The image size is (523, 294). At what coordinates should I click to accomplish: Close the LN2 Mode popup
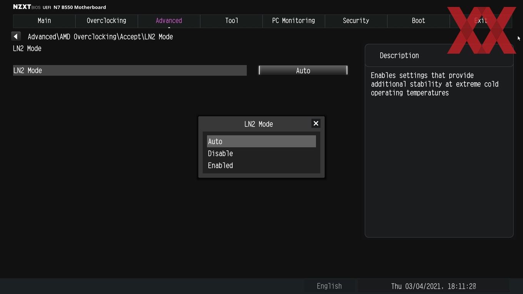316,123
